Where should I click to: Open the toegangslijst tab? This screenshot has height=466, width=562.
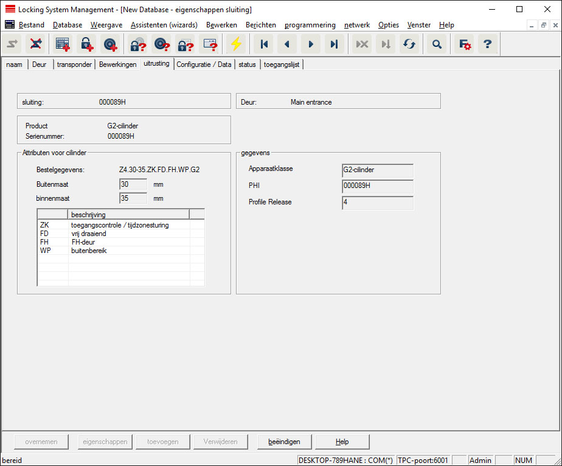pos(282,64)
